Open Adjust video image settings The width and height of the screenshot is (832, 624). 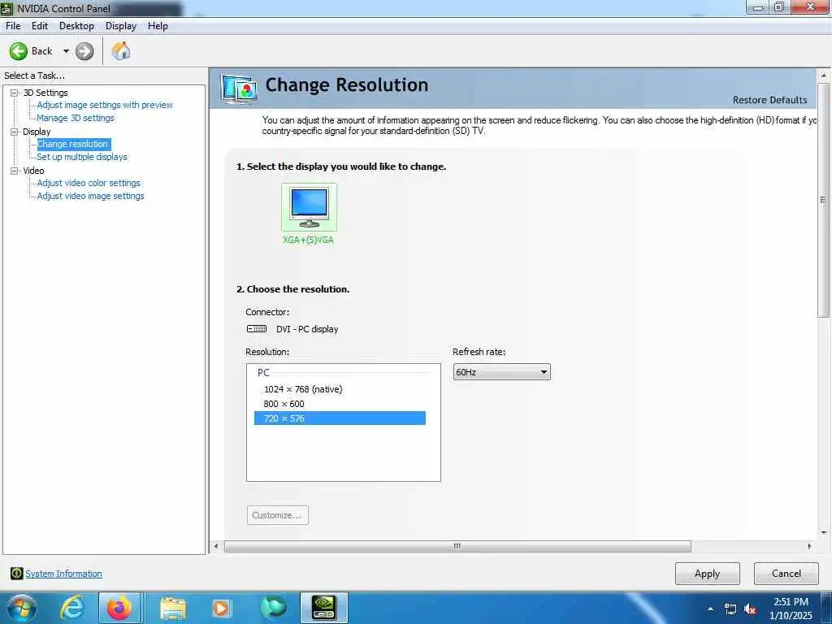[91, 196]
